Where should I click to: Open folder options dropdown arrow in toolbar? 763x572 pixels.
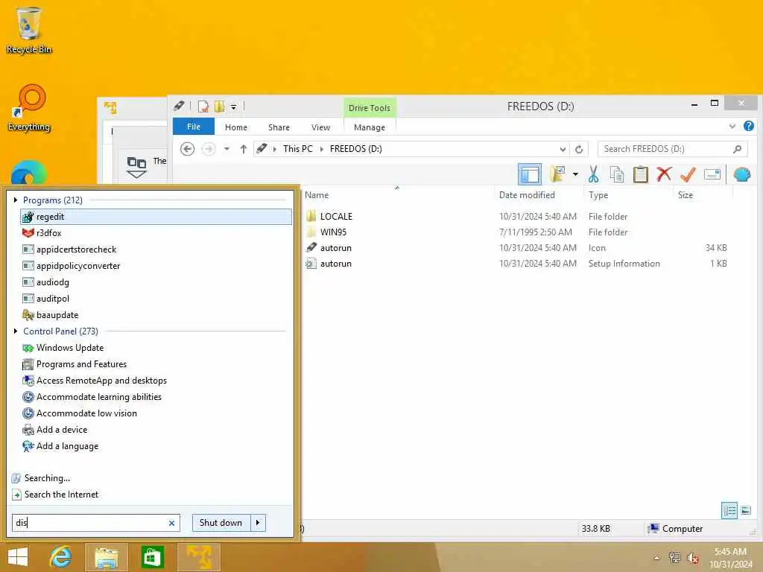[x=575, y=174]
